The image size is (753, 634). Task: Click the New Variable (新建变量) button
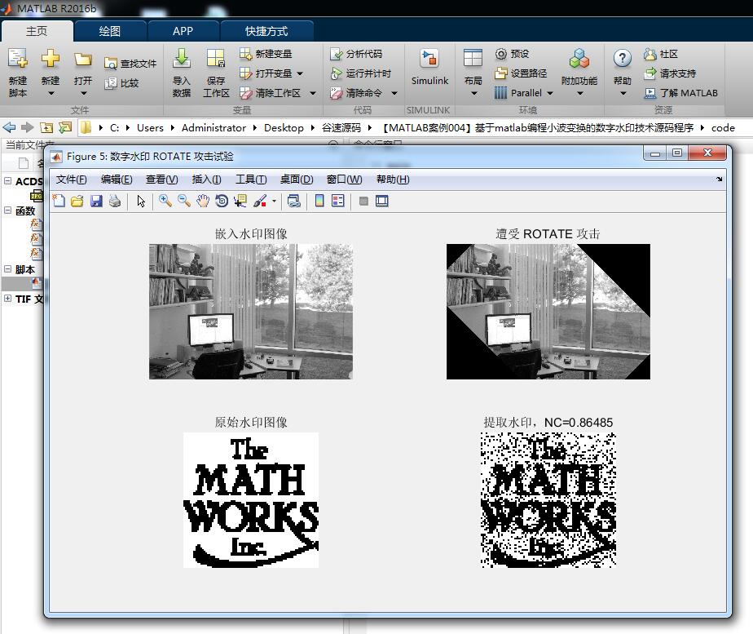point(266,54)
